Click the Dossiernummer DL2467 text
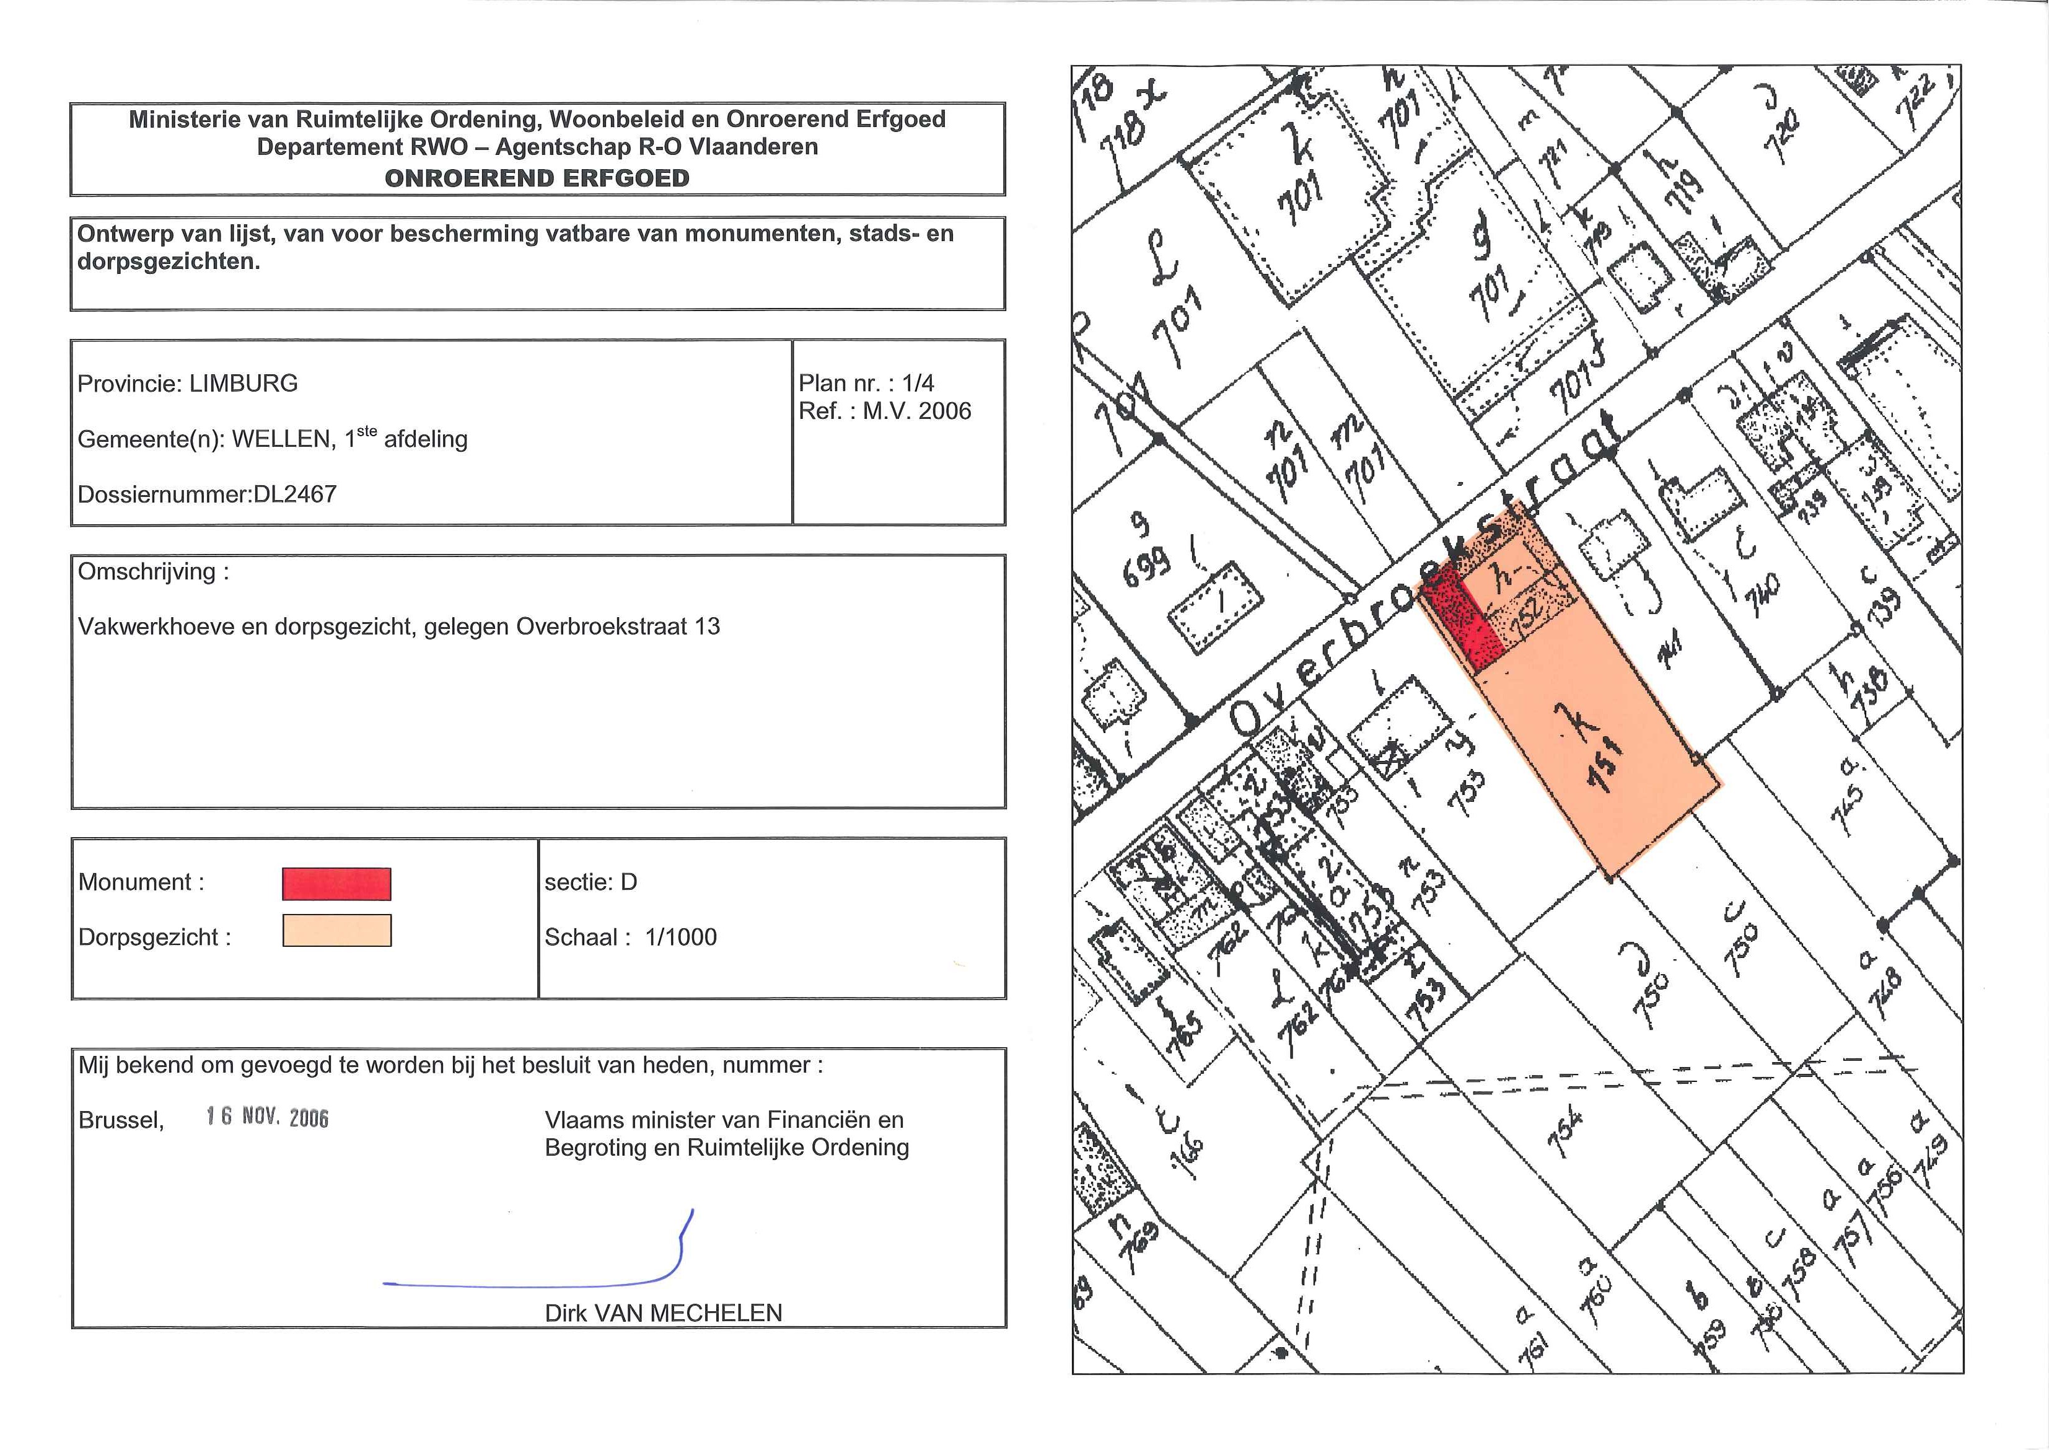The width and height of the screenshot is (2049, 1450). 207,494
